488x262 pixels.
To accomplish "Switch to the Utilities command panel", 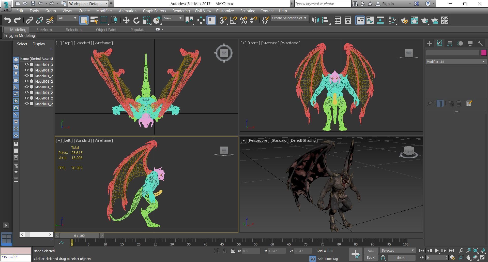I will (x=480, y=43).
